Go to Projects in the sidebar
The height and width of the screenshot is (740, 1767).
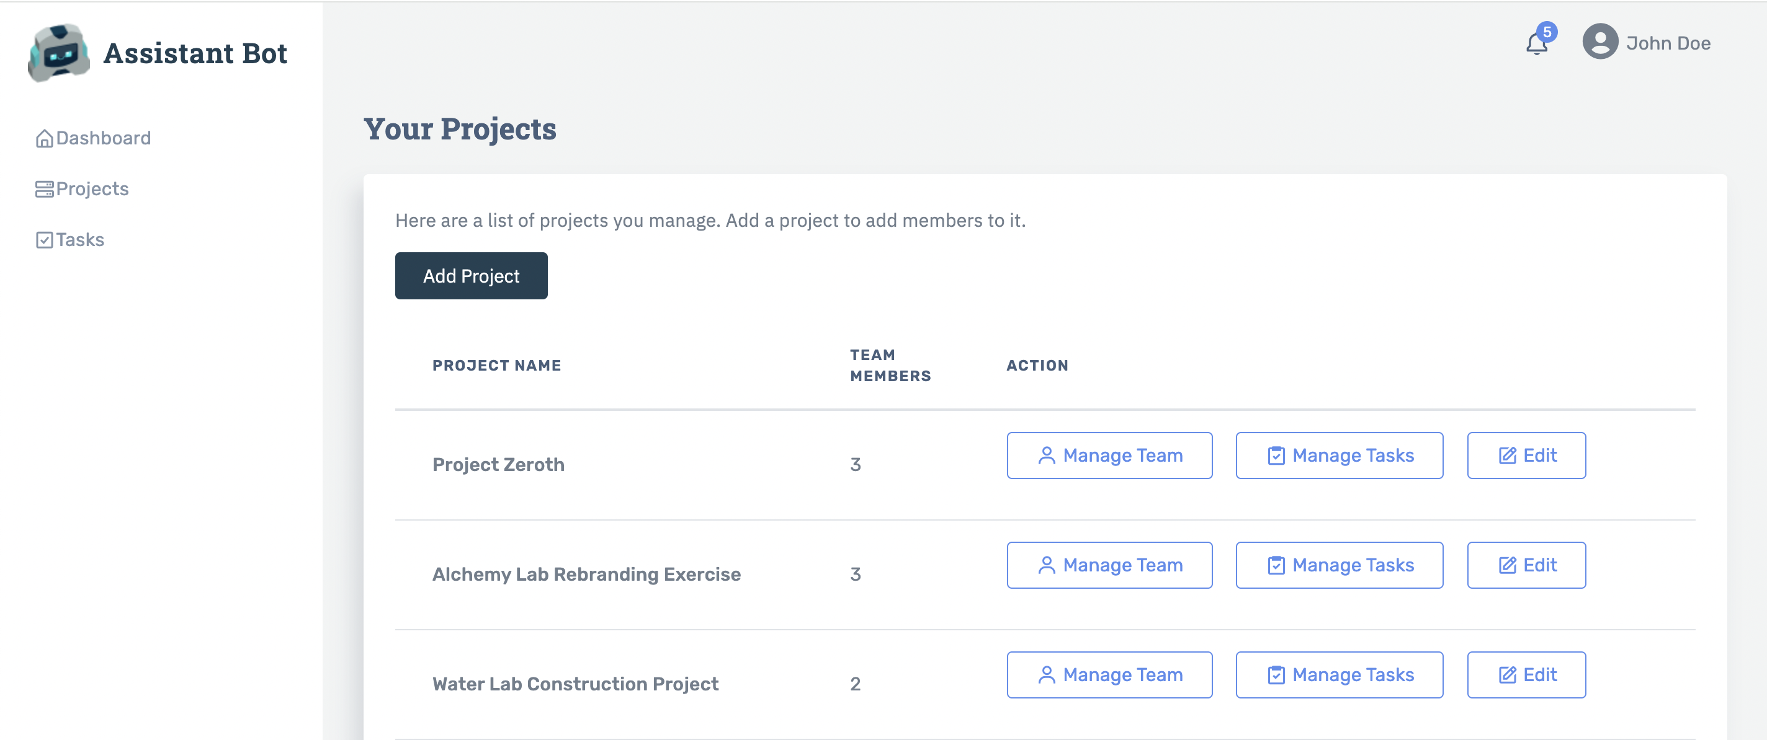83,189
